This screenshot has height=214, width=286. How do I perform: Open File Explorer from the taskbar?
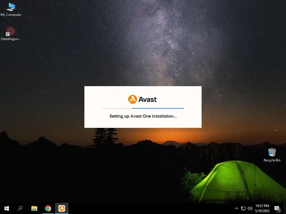(x=34, y=208)
